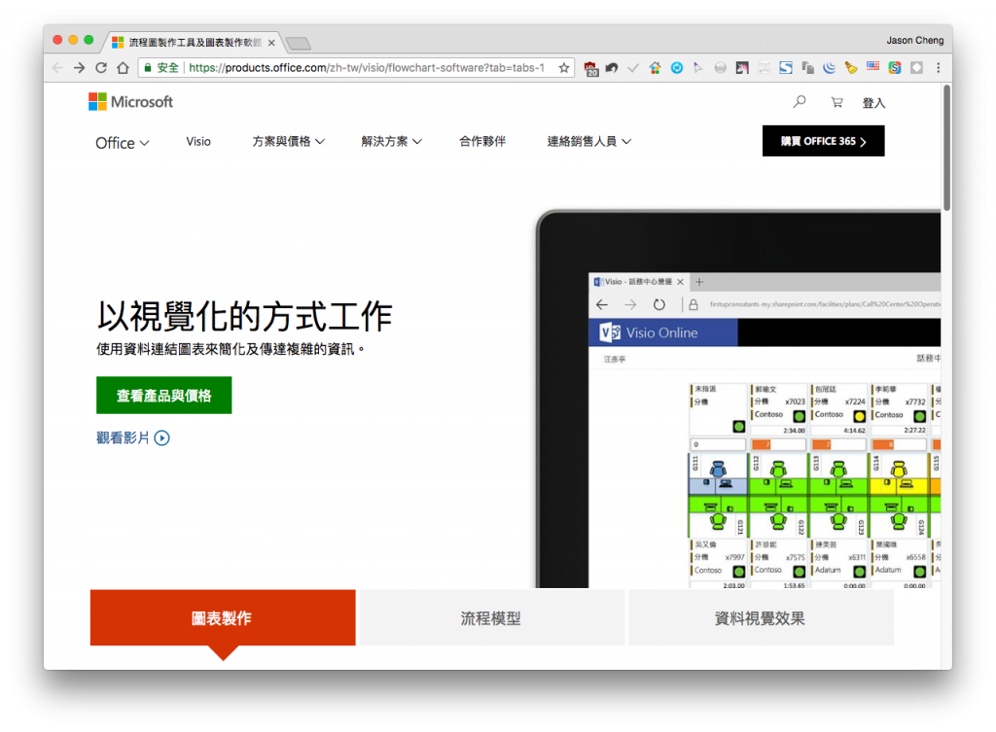Click the Jason Cheng profile name
Image resolution: width=996 pixels, height=732 pixels.
914,40
